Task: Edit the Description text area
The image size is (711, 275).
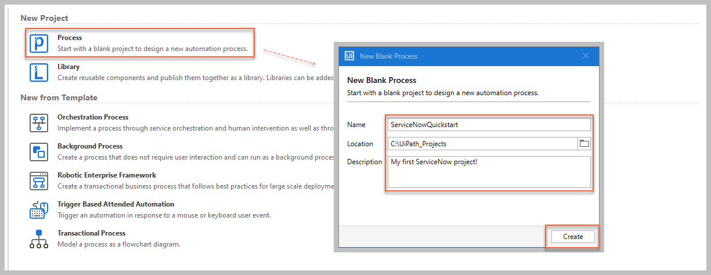Action: [x=489, y=172]
